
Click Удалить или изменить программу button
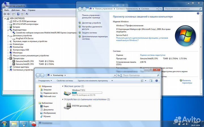coord(93,81)
